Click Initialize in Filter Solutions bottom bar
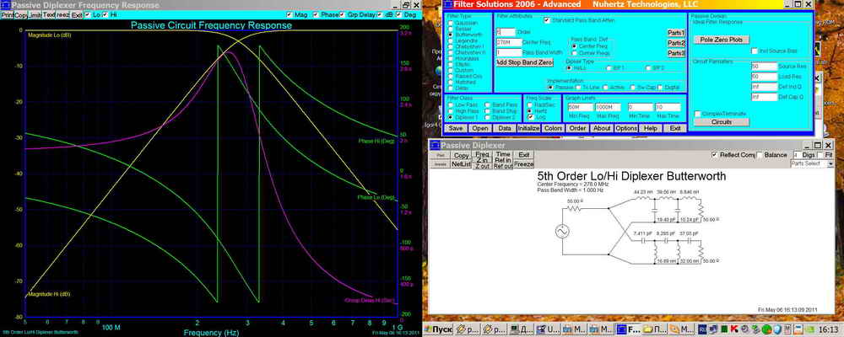 (x=528, y=128)
